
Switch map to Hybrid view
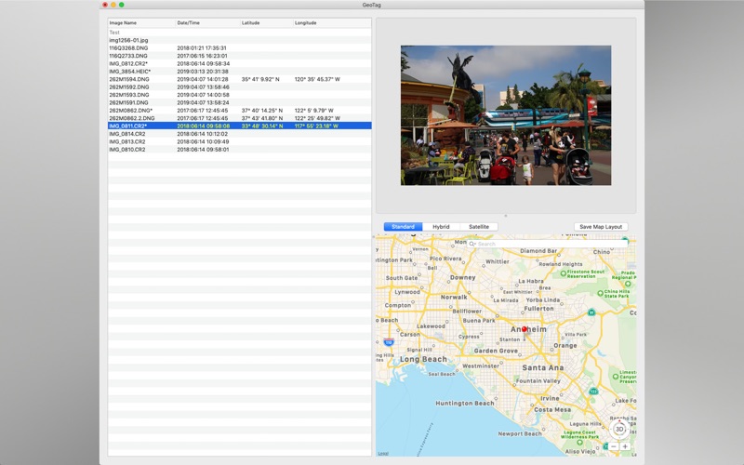point(441,227)
